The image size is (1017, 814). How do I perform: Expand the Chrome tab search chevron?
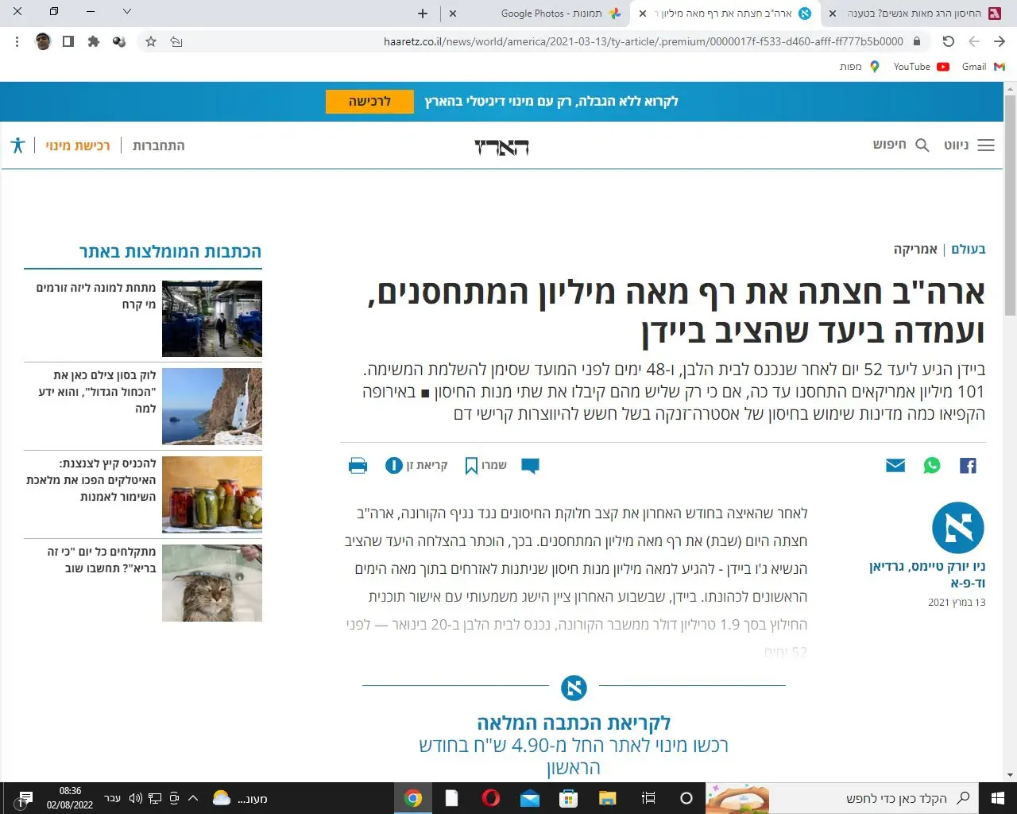127,12
